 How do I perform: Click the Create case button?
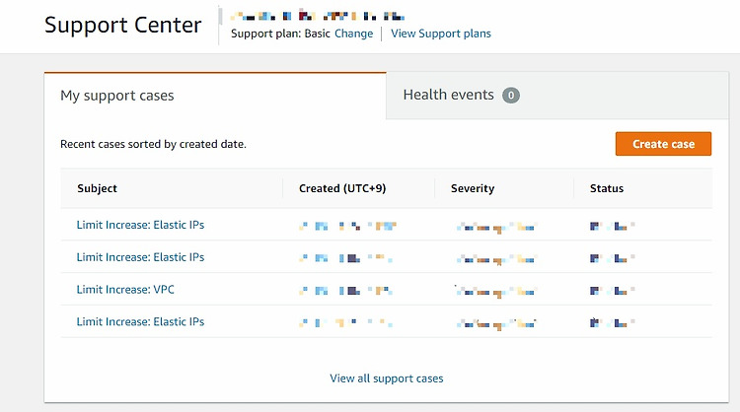(x=663, y=144)
